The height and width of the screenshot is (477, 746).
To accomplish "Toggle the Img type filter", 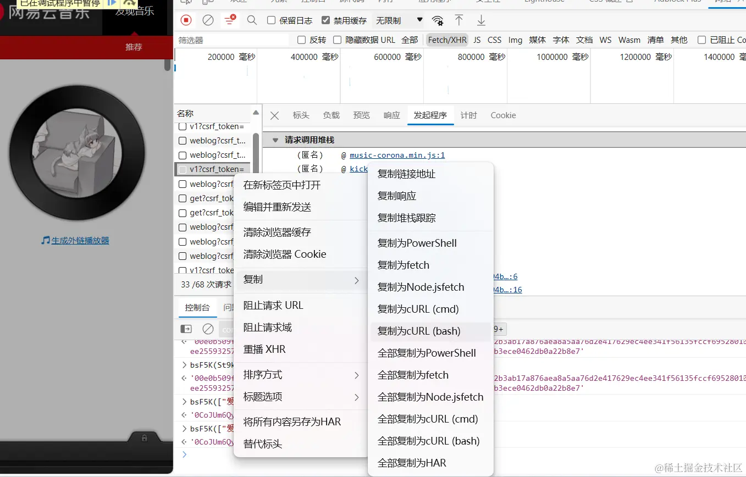I will pos(515,40).
